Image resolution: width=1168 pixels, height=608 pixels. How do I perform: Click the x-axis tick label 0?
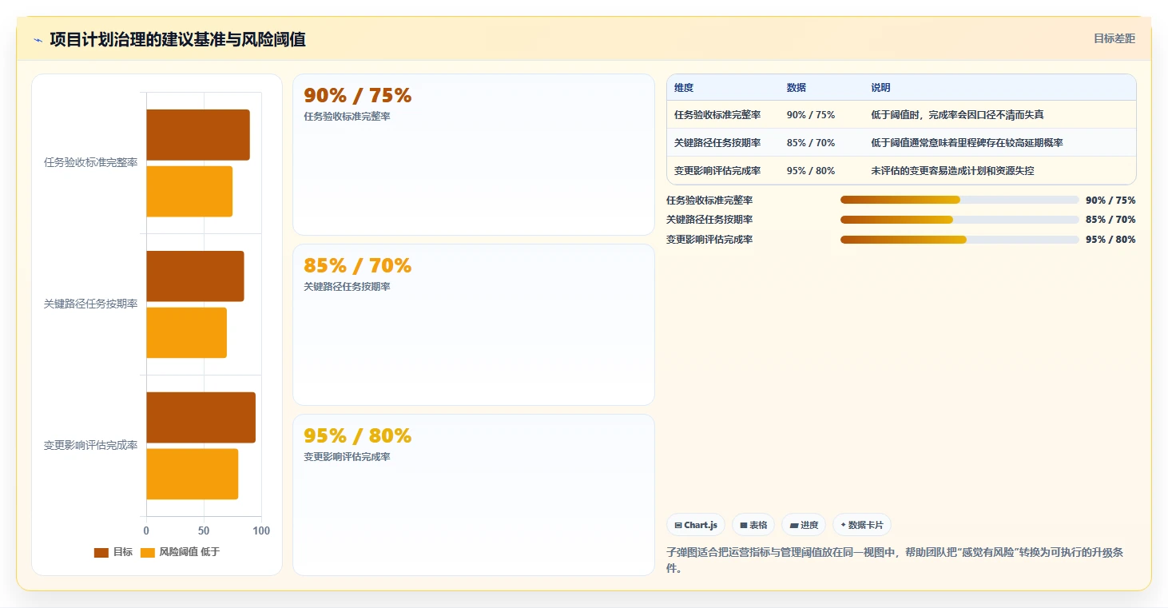coord(146,531)
